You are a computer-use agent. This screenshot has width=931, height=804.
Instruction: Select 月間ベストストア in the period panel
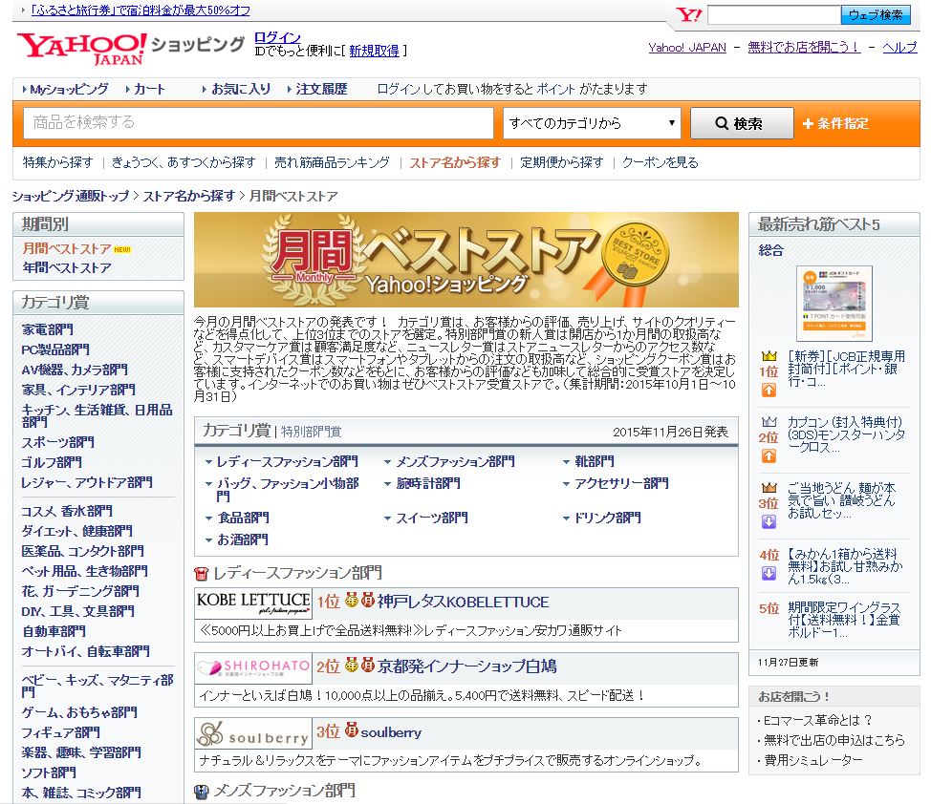(x=67, y=248)
